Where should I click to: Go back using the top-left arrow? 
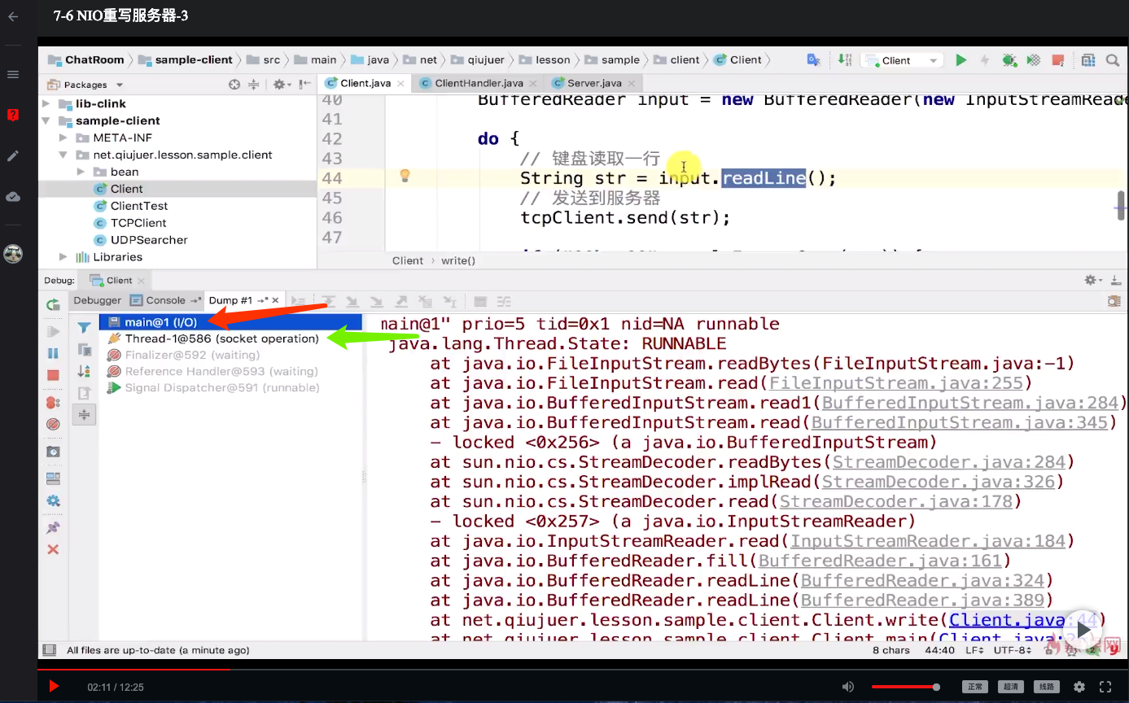13,16
